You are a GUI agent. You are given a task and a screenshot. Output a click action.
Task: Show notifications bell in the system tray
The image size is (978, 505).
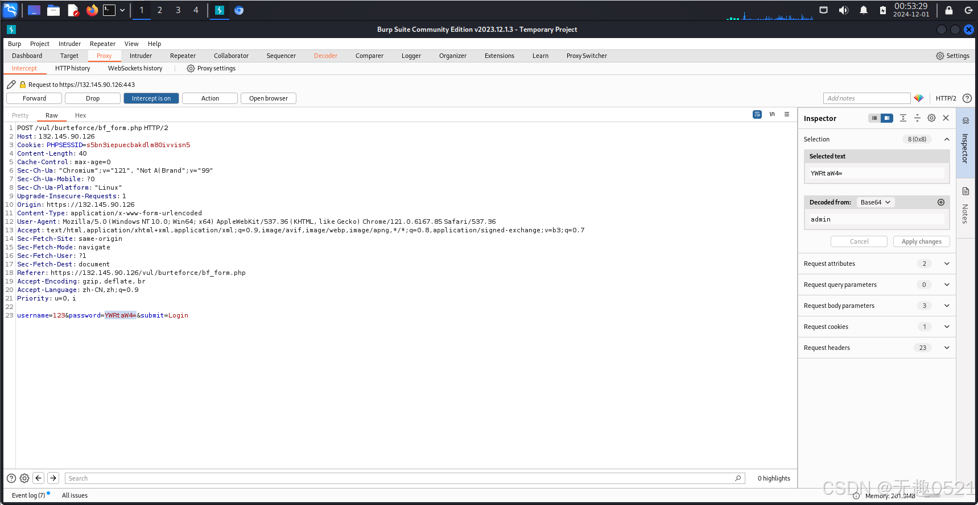(x=864, y=10)
